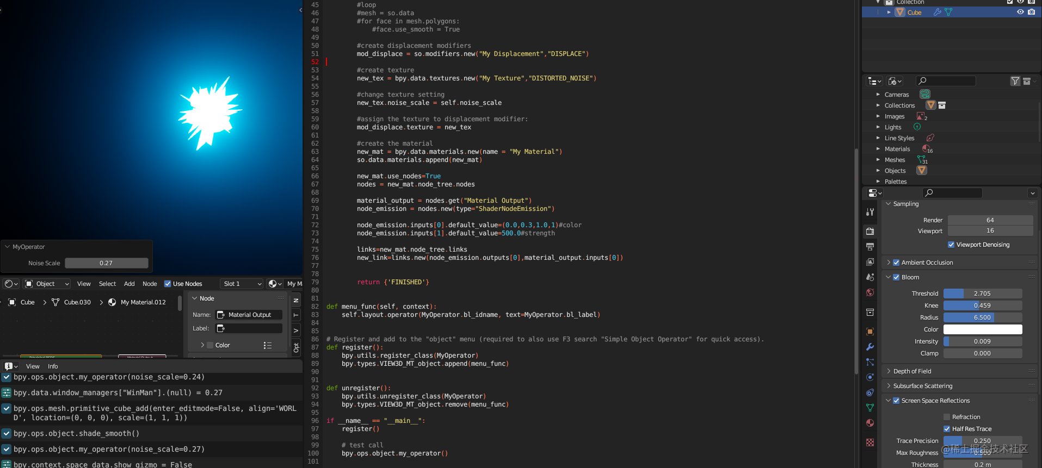Screen dimensions: 1042x468
Task: Open node editor Add menu
Action: [x=129, y=284]
